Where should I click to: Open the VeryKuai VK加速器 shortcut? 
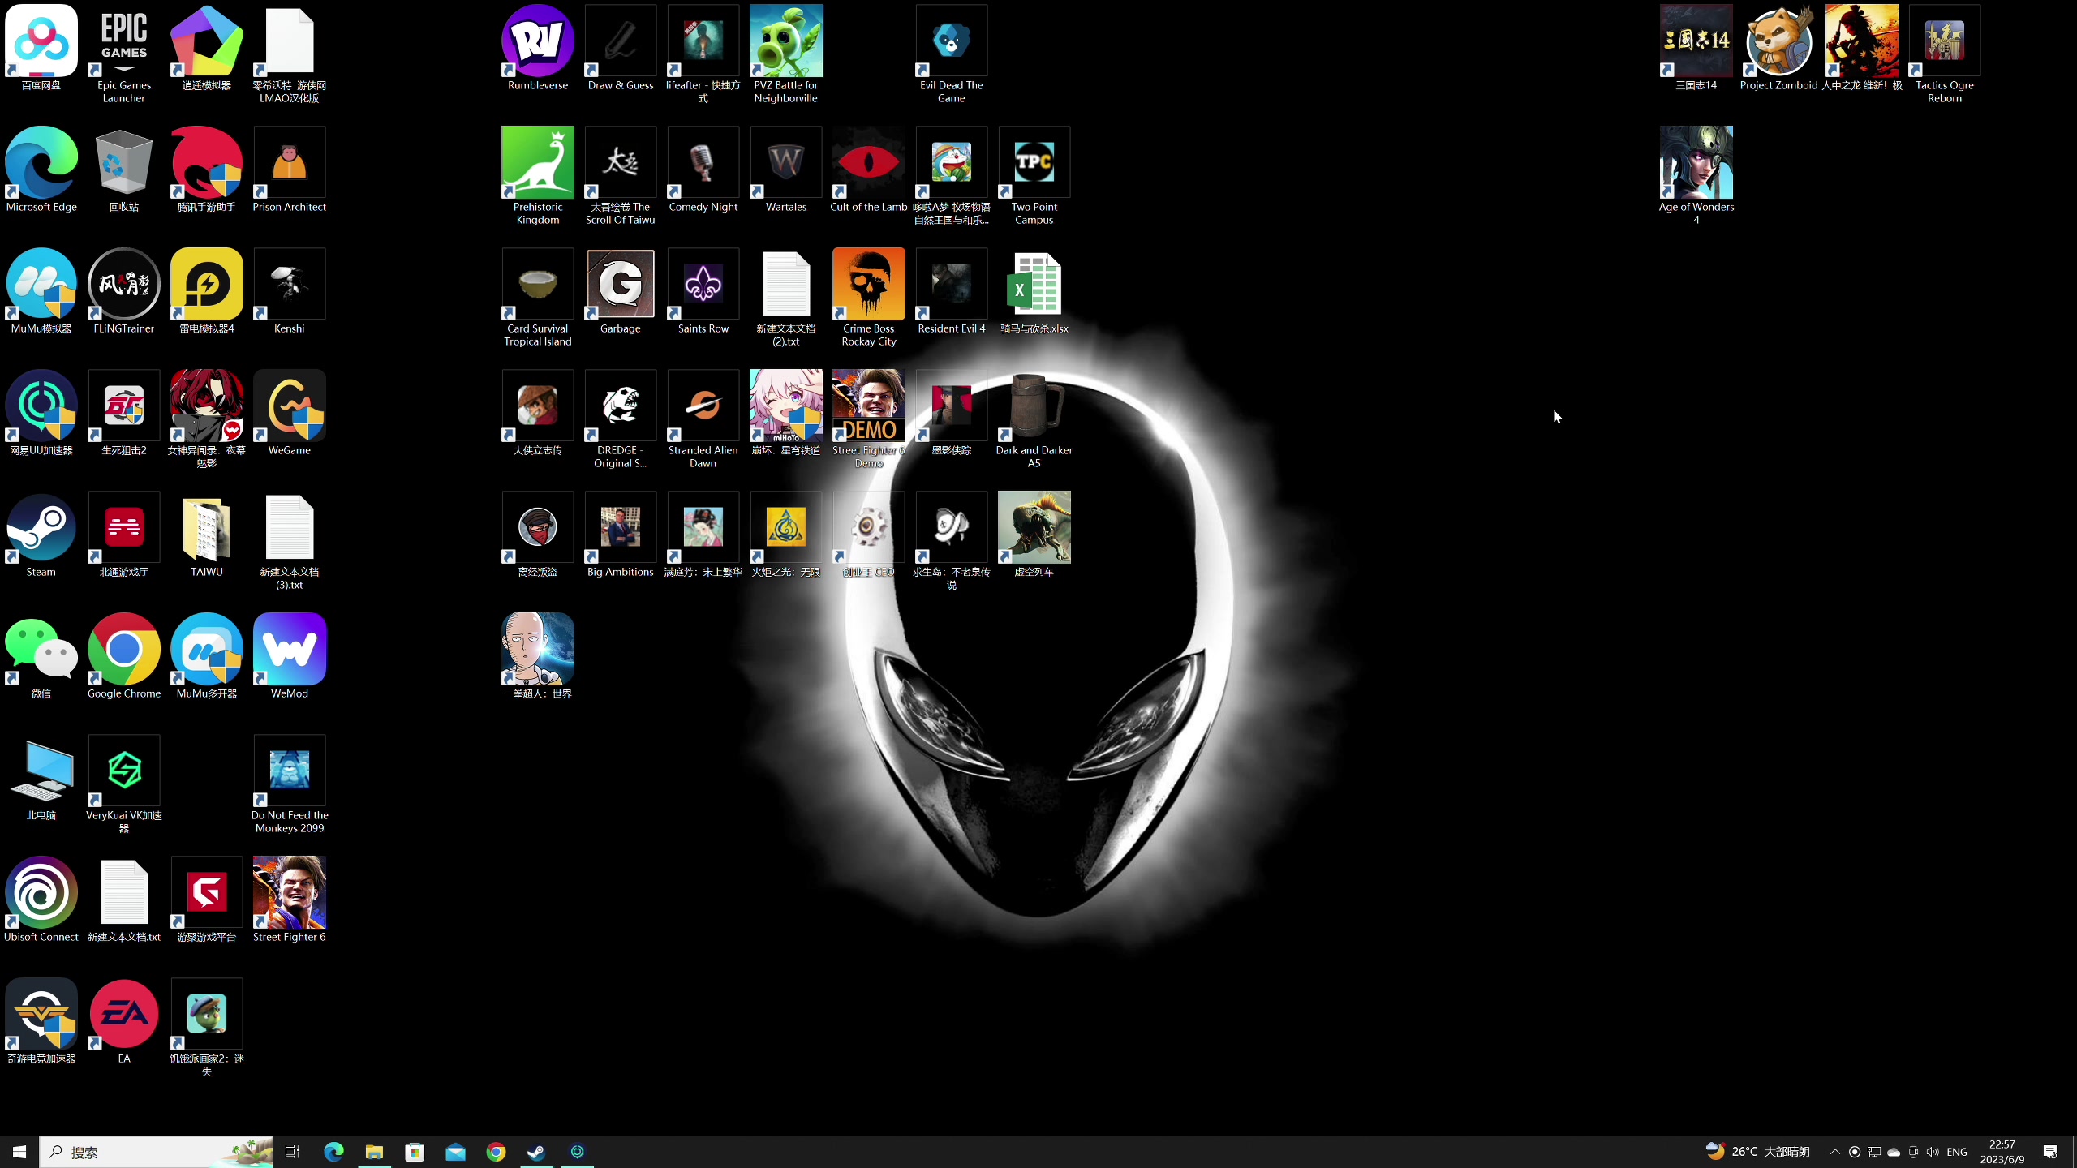pyautogui.click(x=124, y=785)
